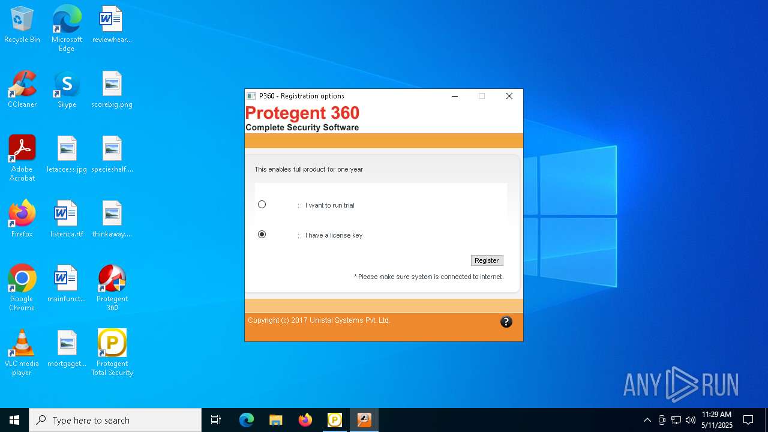Select the mortgaget image file icon
The image size is (768, 432).
coord(67,349)
